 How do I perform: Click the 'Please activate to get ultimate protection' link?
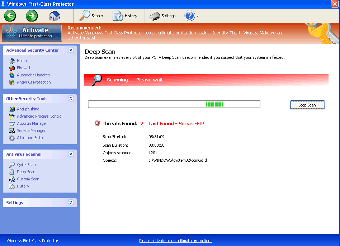tap(175, 241)
